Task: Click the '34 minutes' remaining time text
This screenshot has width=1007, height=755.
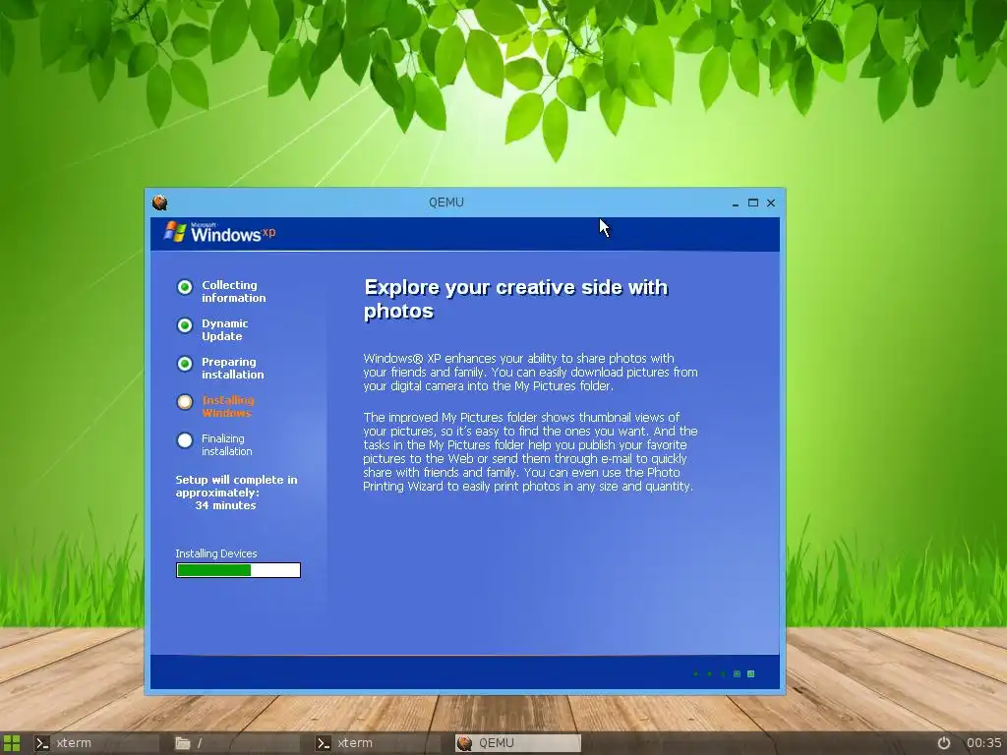Action: tap(225, 505)
